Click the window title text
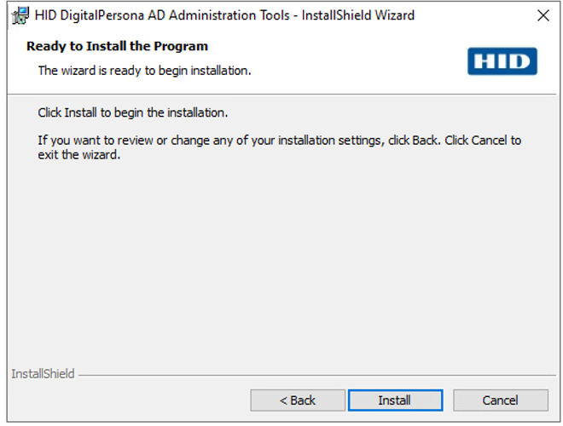Viewport: 563px width, 426px height. [224, 15]
